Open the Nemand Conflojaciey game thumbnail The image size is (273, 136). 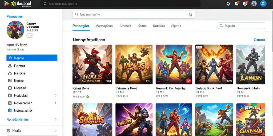174,64
